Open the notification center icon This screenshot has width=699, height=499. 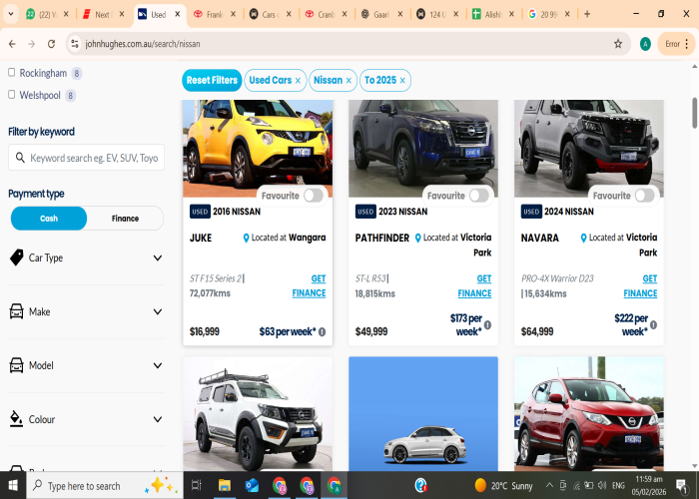coord(681,486)
